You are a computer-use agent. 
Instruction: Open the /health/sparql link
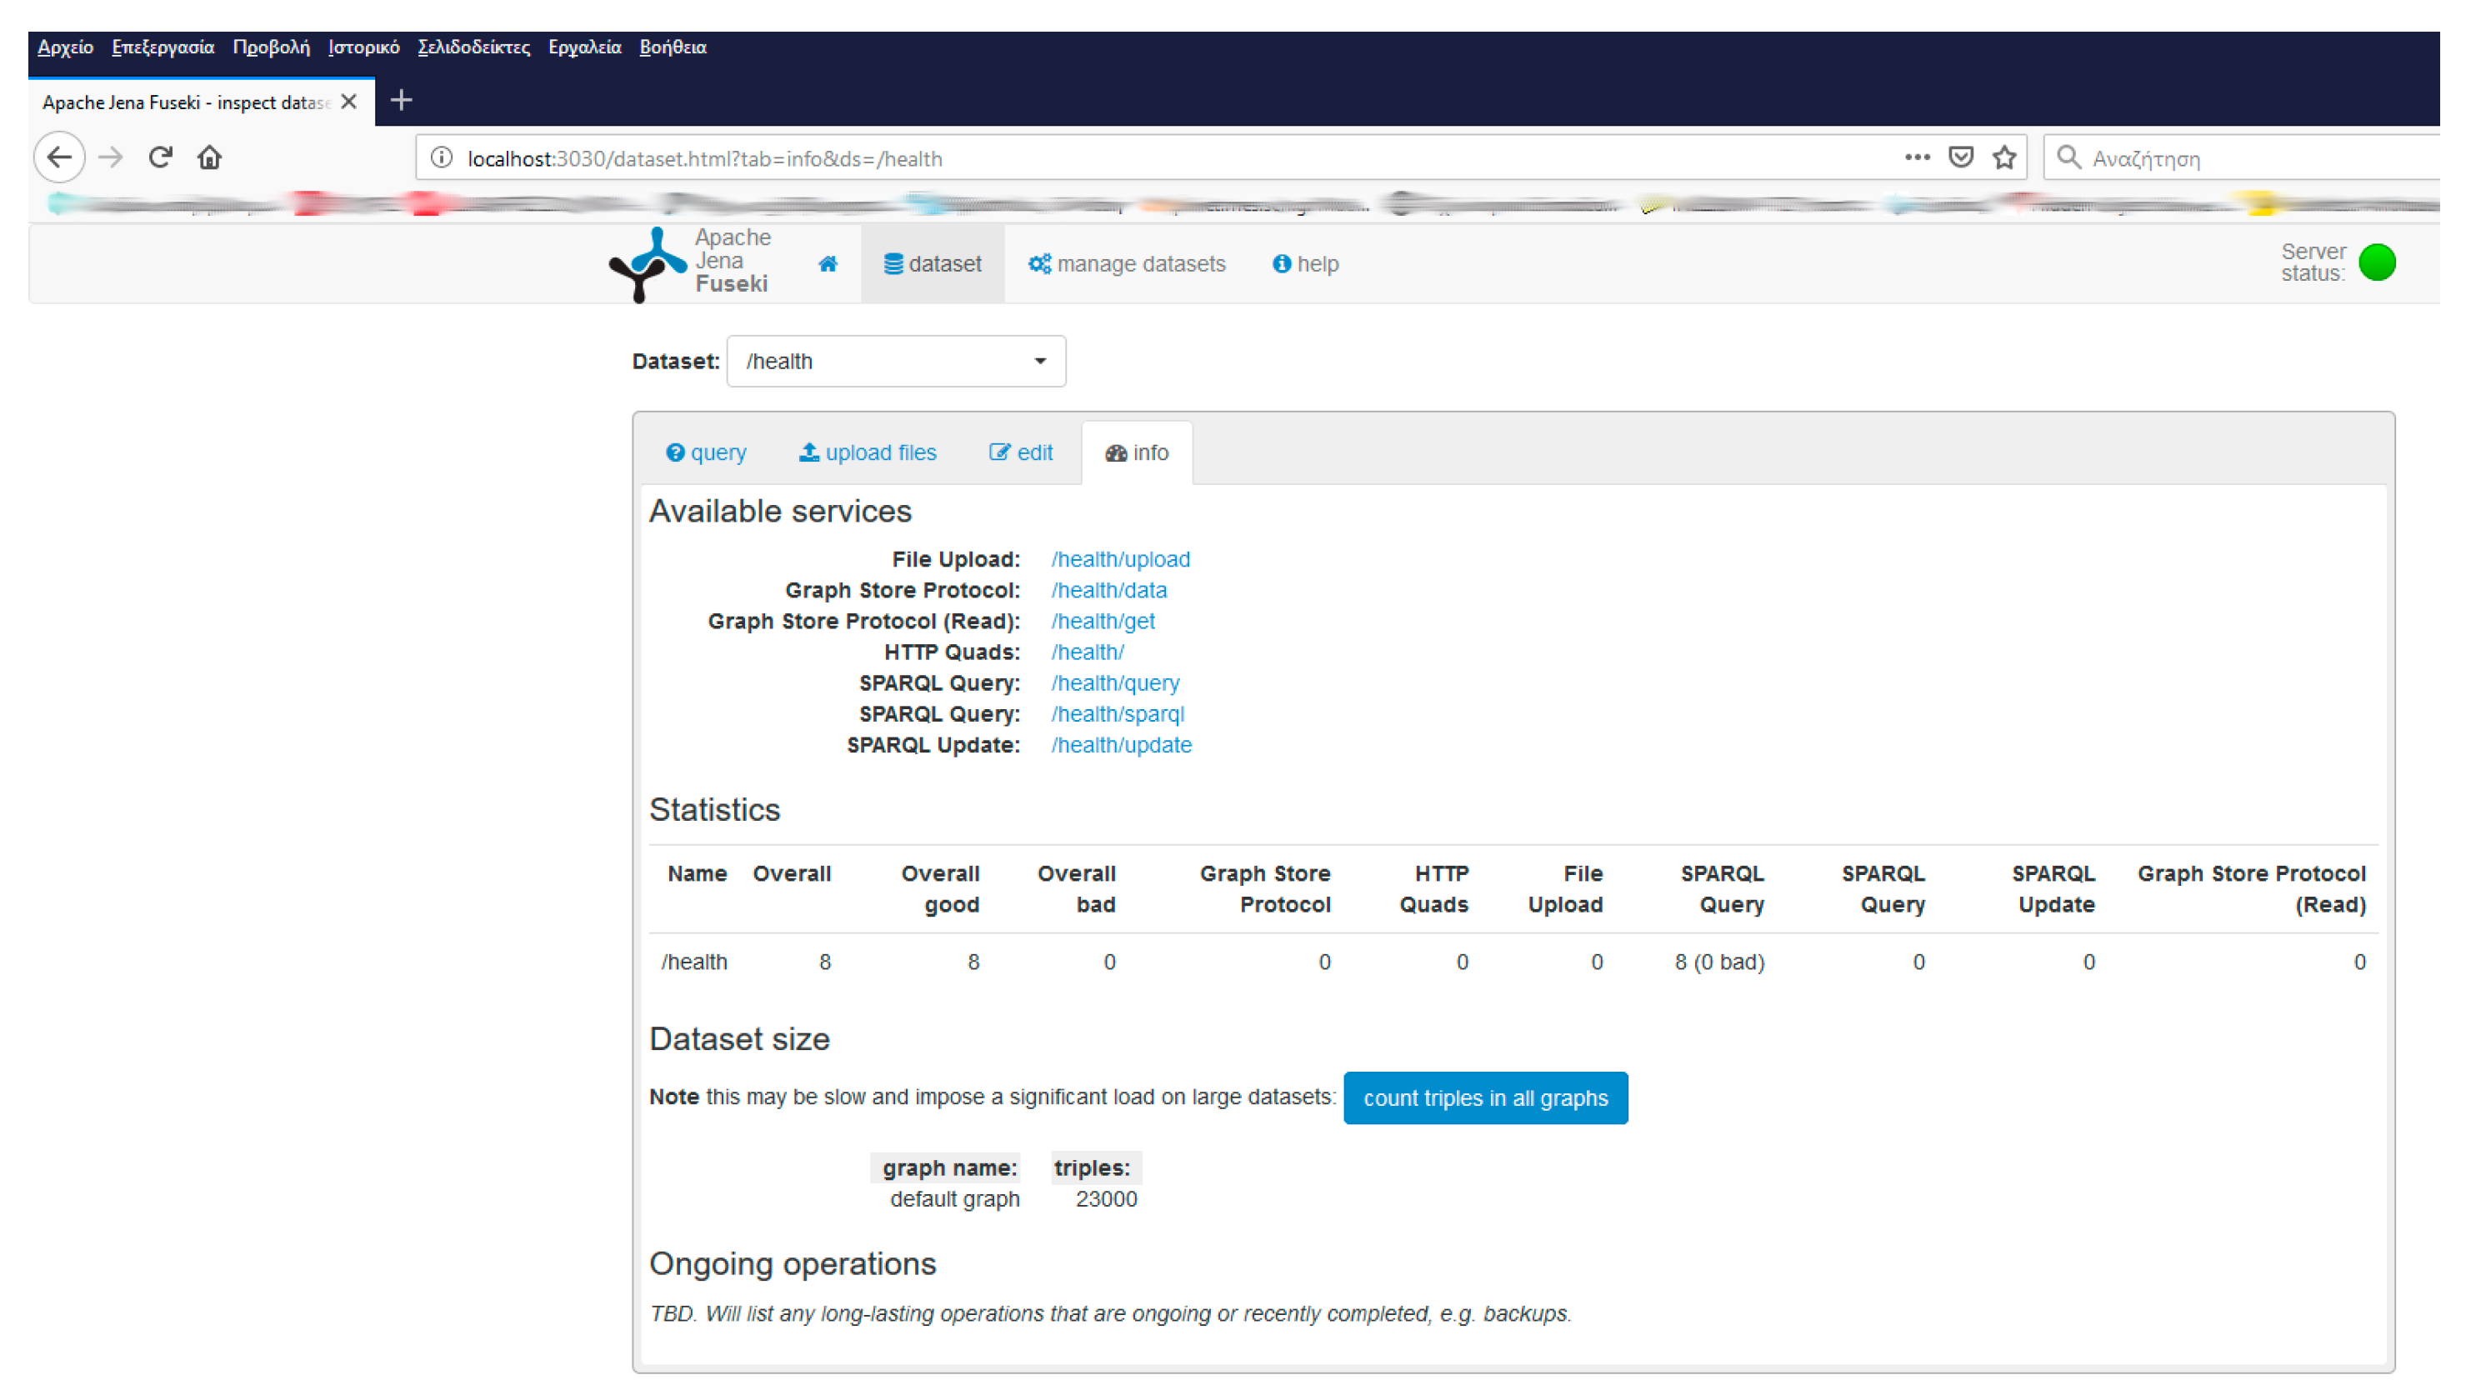tap(1117, 714)
